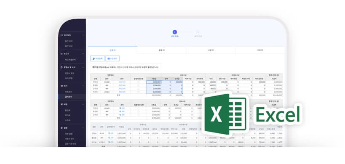Screen dimensions: 345x164
Task: Collapse the 증명서 및 서식 section chevron
Action: point(83,67)
